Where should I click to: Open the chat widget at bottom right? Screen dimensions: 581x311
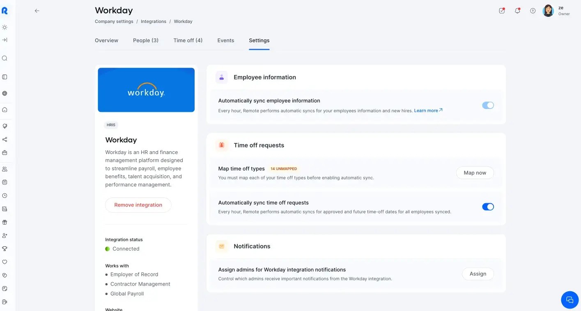click(x=570, y=300)
